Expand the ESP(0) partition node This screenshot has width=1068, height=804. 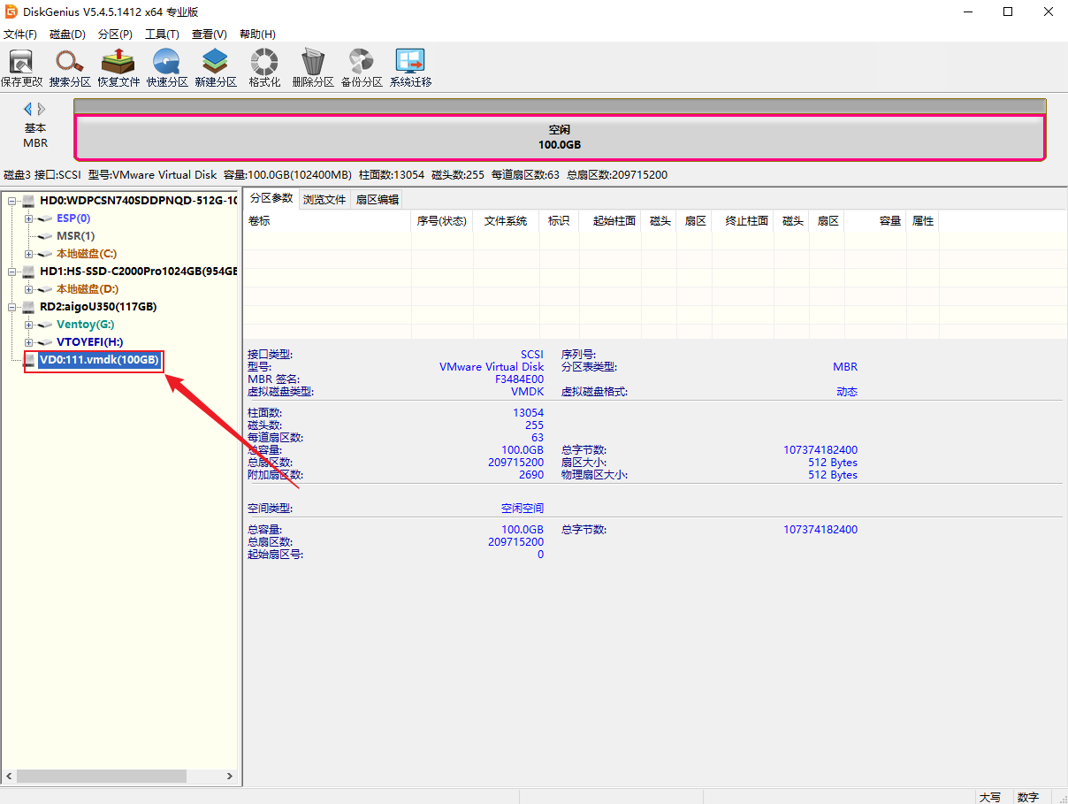tap(29, 218)
